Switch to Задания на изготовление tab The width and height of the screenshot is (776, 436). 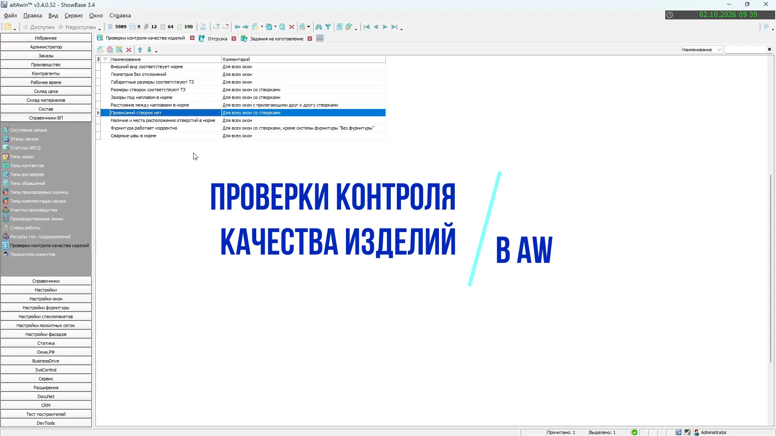point(276,39)
